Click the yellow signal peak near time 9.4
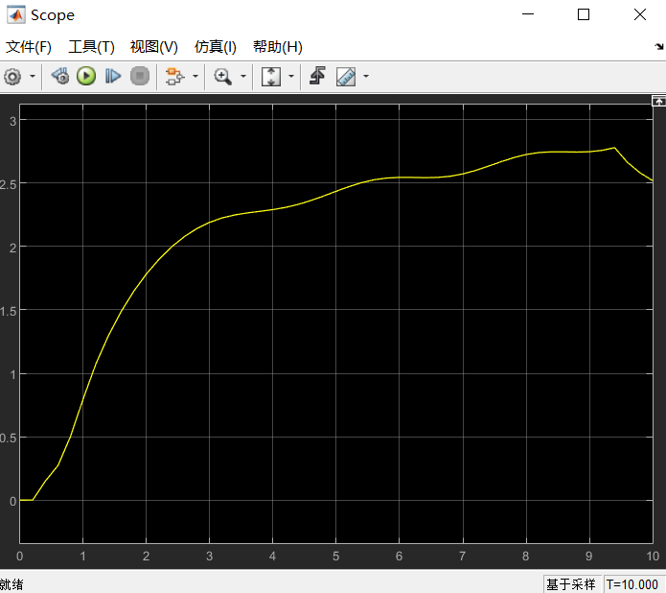666x593 pixels. 614,148
